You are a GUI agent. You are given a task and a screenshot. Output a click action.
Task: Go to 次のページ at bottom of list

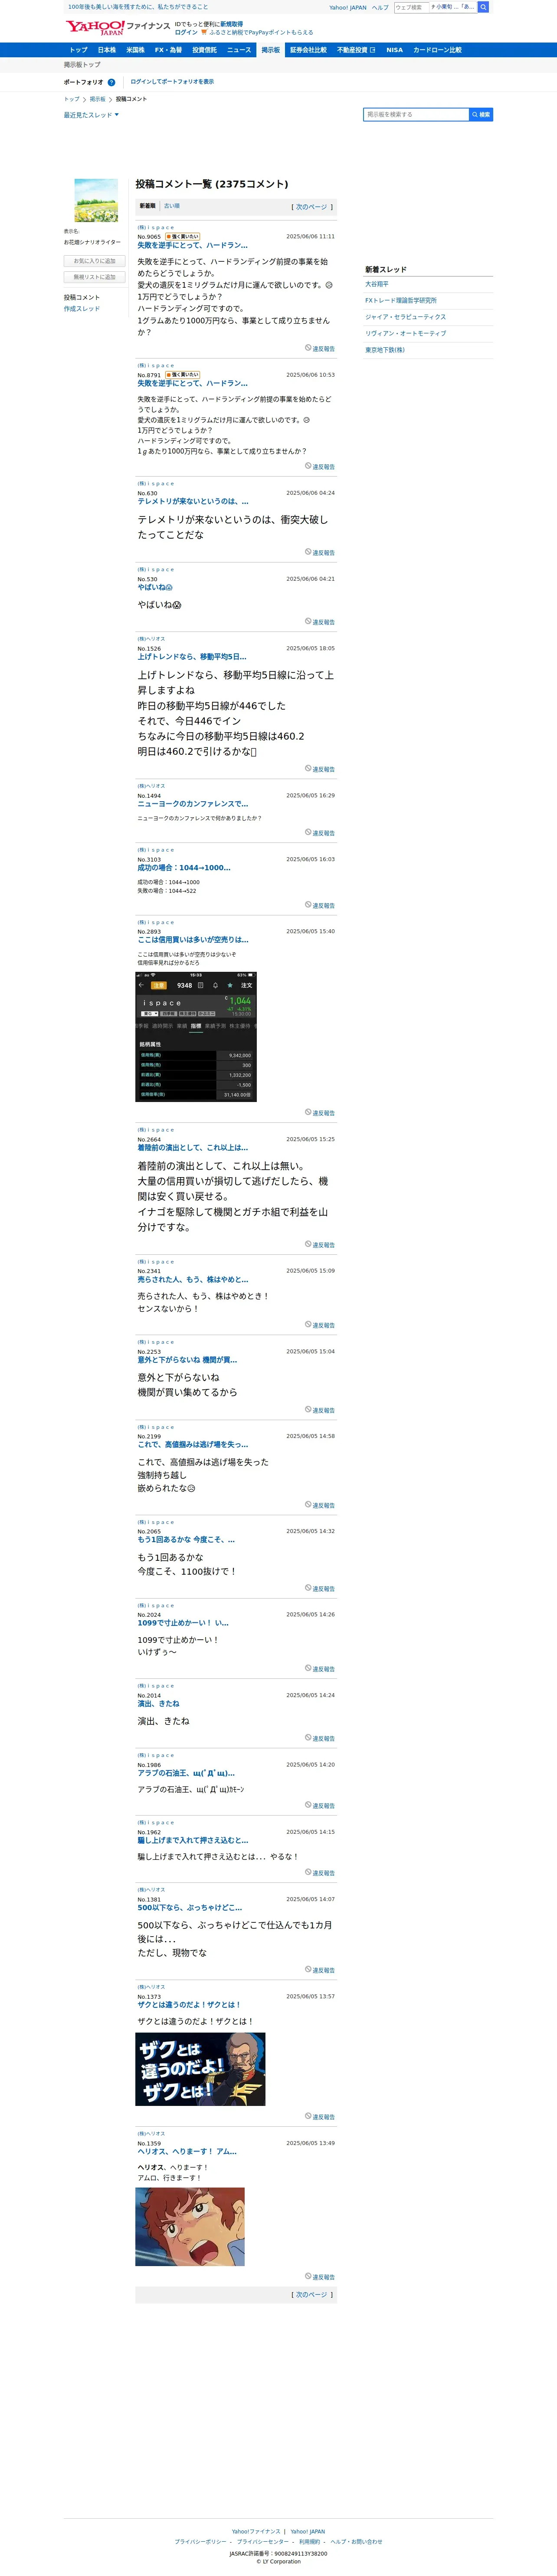[x=312, y=2295]
